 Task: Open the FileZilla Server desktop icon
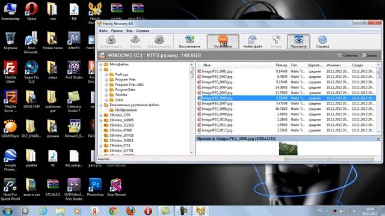pyautogui.click(x=10, y=101)
